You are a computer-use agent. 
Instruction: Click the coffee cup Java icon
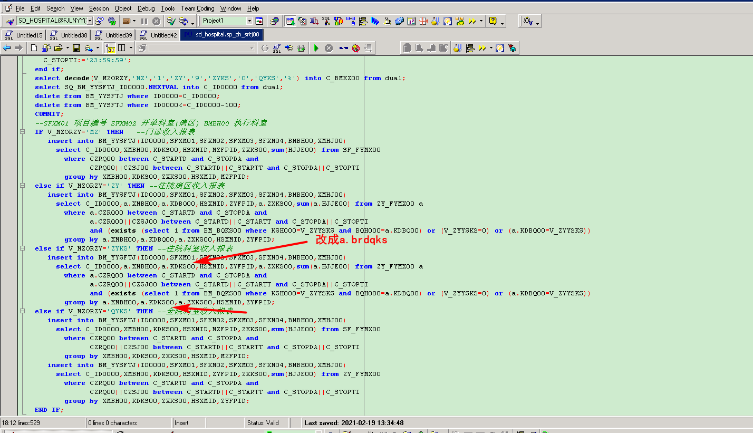388,21
